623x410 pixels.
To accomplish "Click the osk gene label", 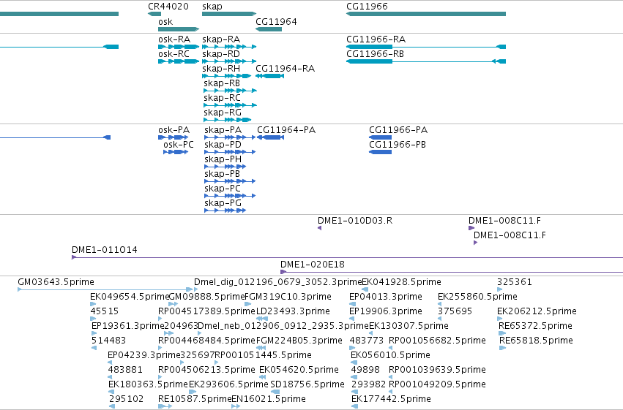I will tap(165, 22).
